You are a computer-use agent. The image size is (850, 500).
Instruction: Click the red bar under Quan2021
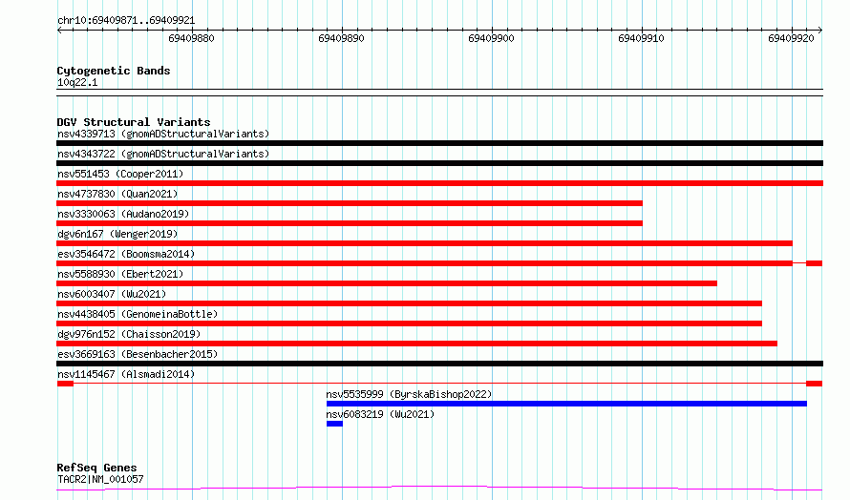(x=350, y=203)
